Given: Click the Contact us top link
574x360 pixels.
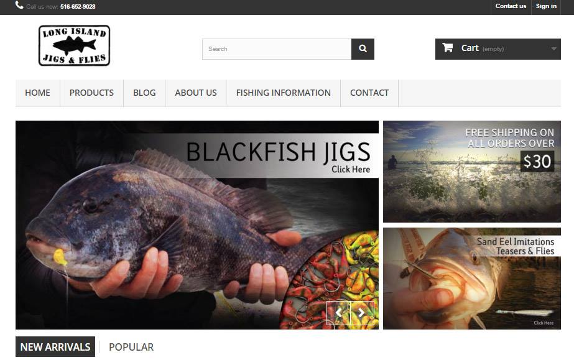Looking at the screenshot, I should pos(511,6).
